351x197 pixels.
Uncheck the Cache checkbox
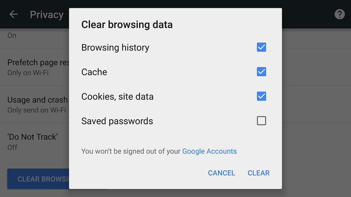261,72
